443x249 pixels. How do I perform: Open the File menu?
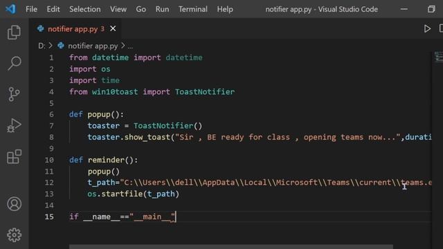tap(31, 9)
